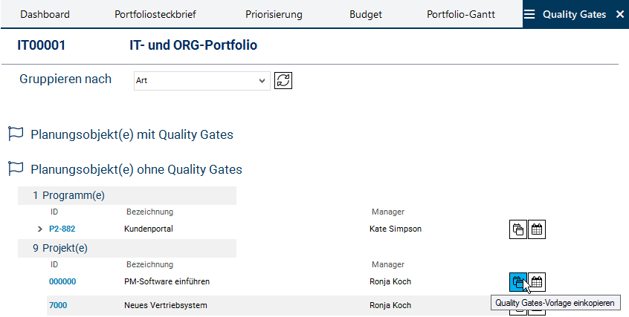
Task: Open the Gruppieren nach dropdown
Action: pos(201,80)
